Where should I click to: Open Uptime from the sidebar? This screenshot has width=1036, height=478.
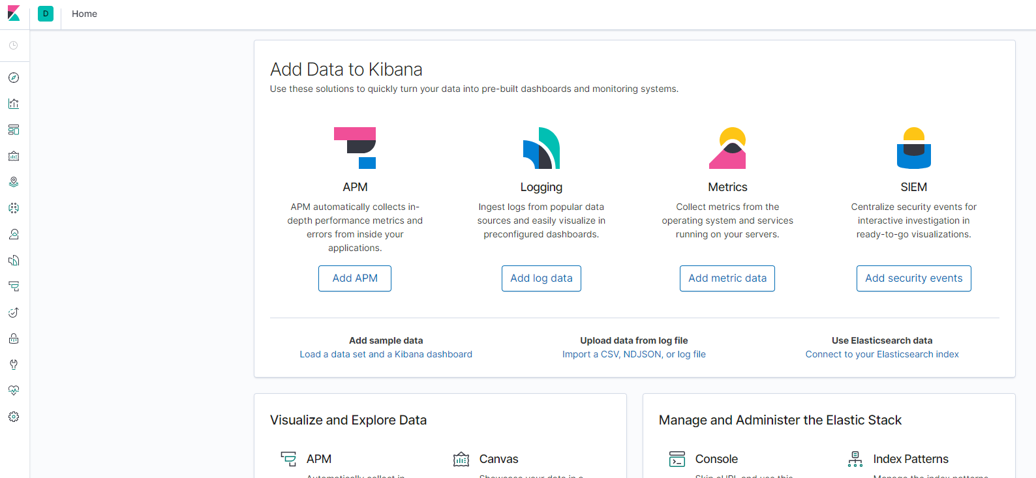pos(14,312)
